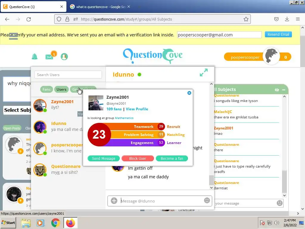Click MalachiJC username in All Subjects chat

(223, 112)
